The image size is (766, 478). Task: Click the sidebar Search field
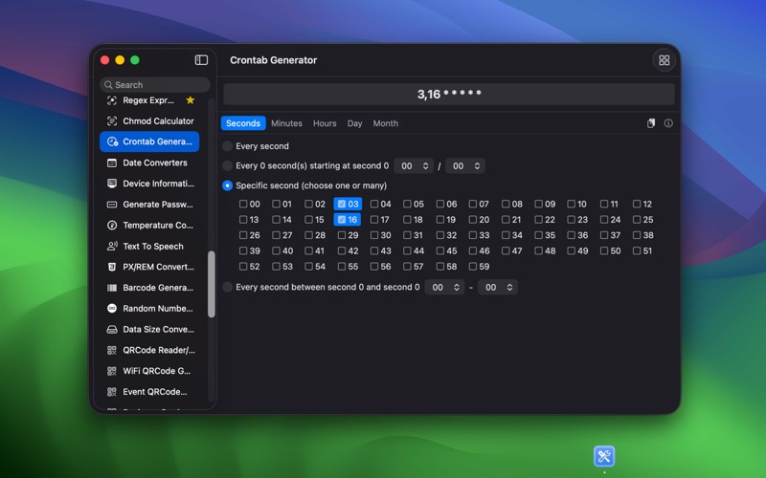pyautogui.click(x=158, y=85)
